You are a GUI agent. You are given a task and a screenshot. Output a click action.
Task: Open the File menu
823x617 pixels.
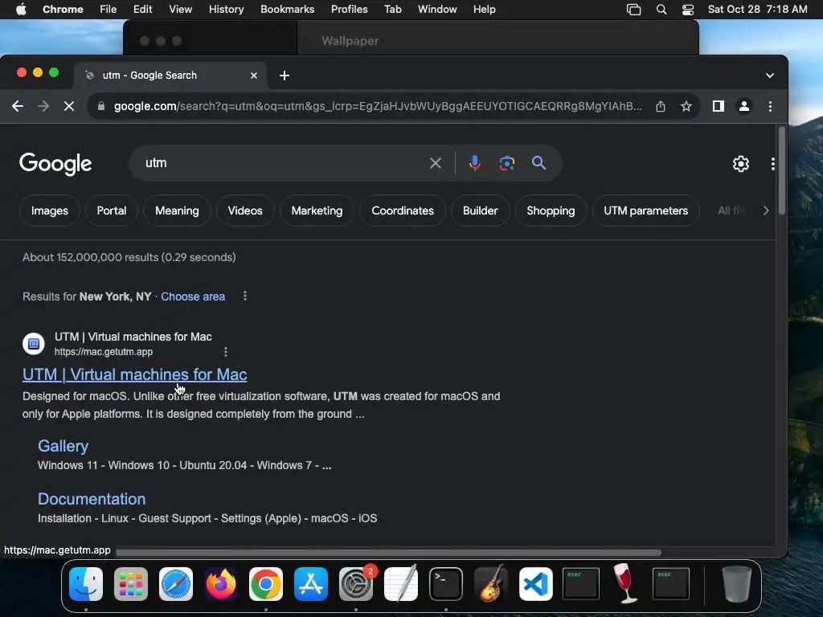point(109,10)
